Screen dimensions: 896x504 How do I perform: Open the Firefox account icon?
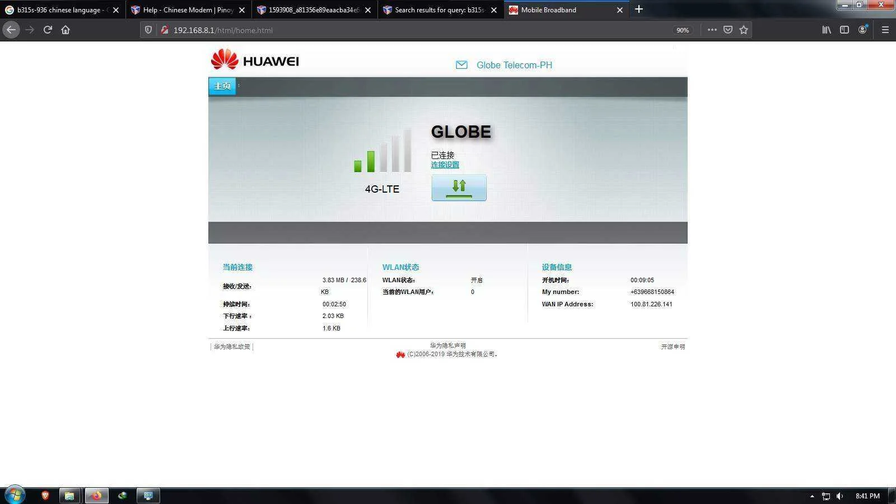click(x=863, y=30)
